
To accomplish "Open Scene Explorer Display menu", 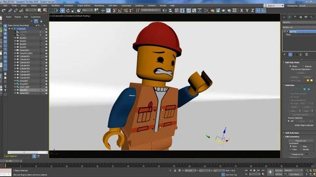I will click(18, 17).
